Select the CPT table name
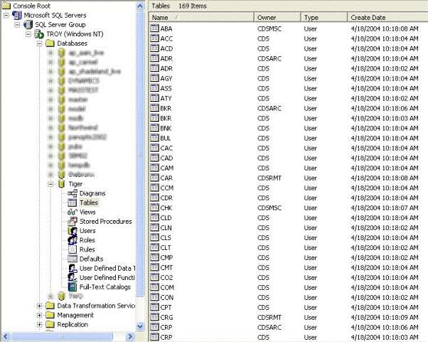 point(166,308)
